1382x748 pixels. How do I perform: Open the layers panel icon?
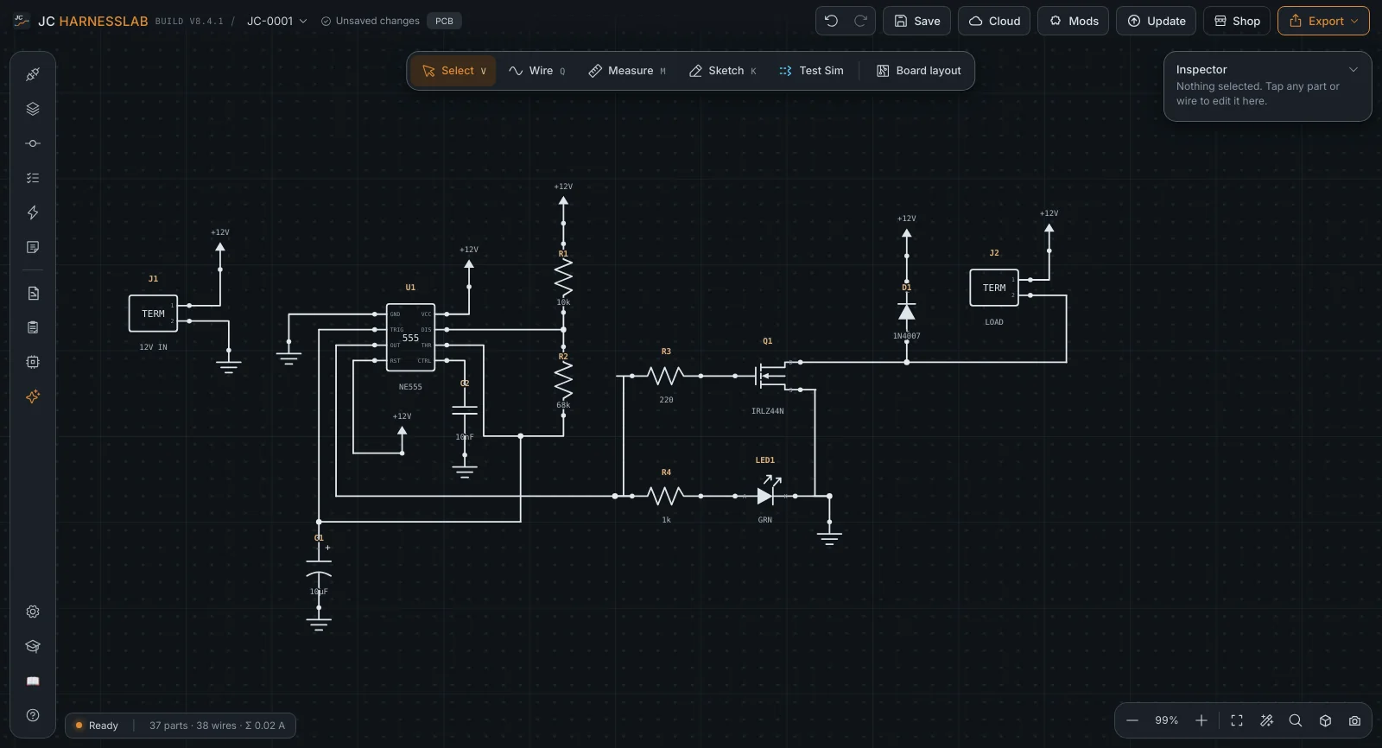33,109
